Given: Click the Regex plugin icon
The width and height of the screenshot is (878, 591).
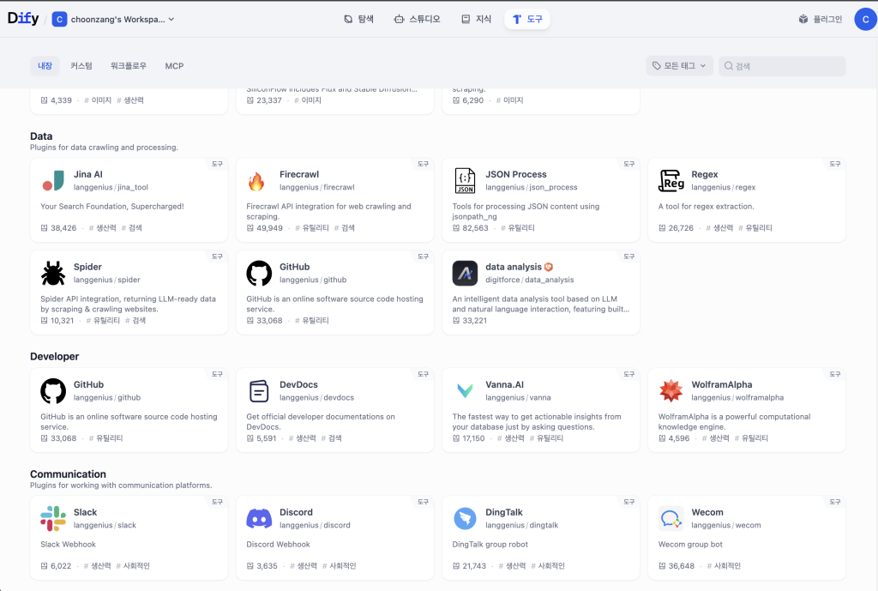Looking at the screenshot, I should (671, 180).
